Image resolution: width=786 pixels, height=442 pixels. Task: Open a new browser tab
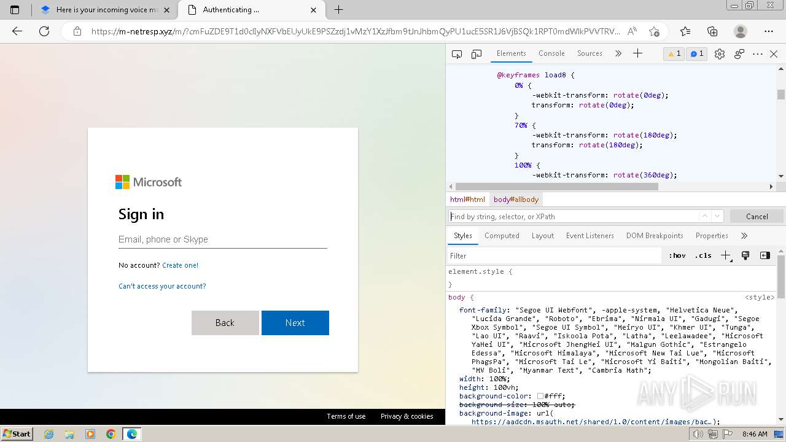coord(338,10)
